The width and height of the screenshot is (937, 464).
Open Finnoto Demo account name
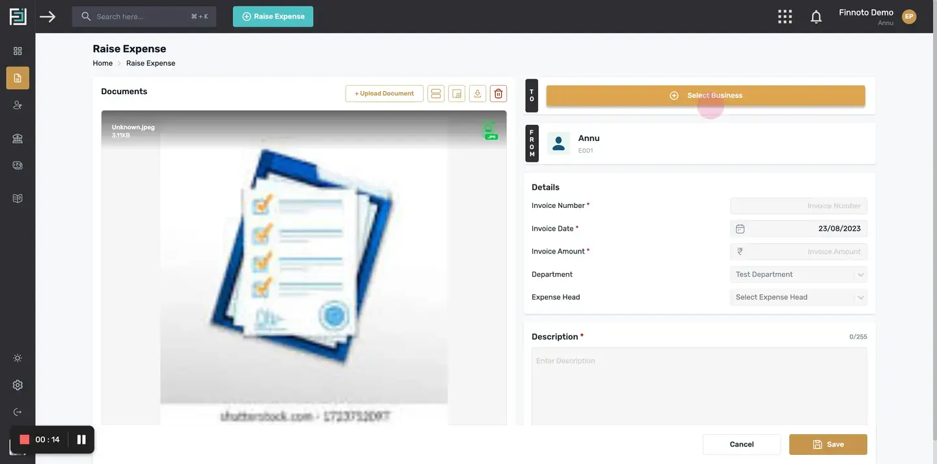pos(866,12)
